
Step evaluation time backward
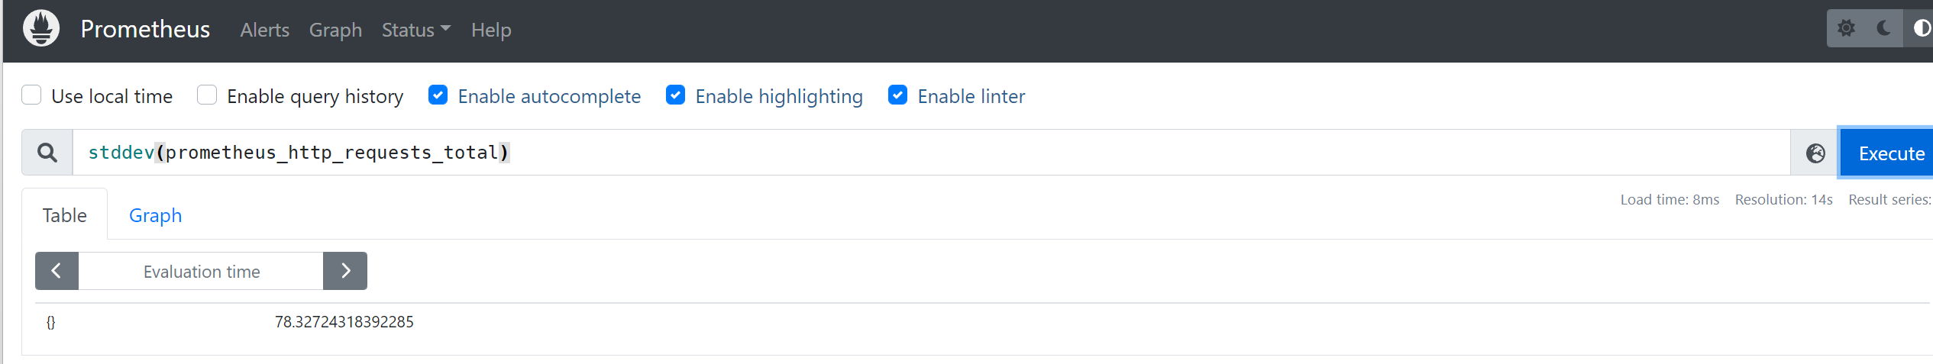coord(57,271)
